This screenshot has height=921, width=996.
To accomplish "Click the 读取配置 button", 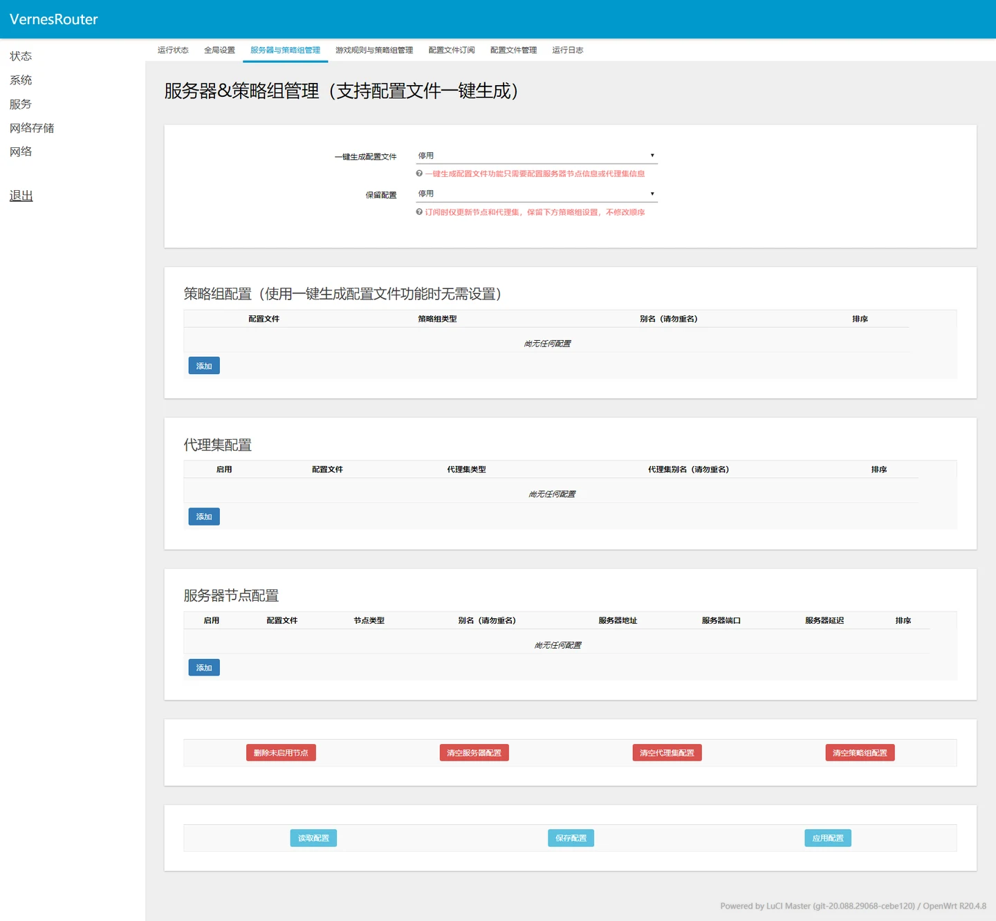I will [x=313, y=838].
